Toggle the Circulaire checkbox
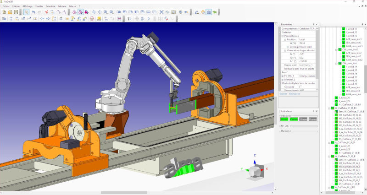Screen dimensions: 367x195 (x=300, y=87)
